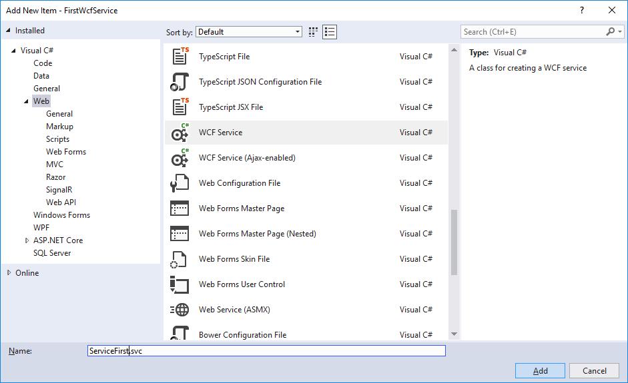Select the Web API category
The height and width of the screenshot is (383, 628).
[61, 202]
